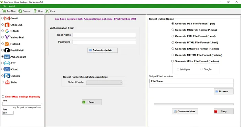Focus the Port field showing 993

click(8, 113)
